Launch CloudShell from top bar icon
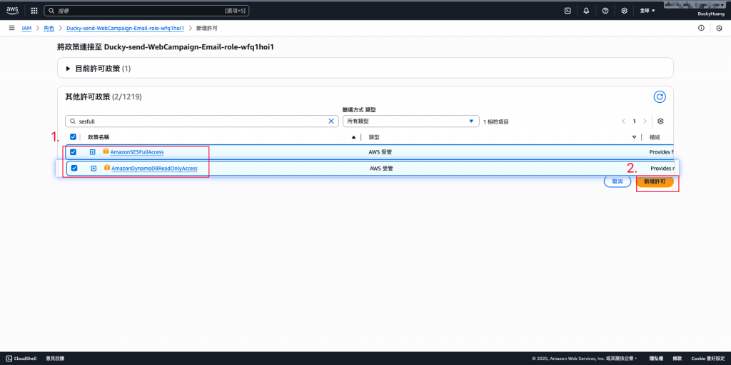Viewport: 731px width, 365px height. [568, 10]
